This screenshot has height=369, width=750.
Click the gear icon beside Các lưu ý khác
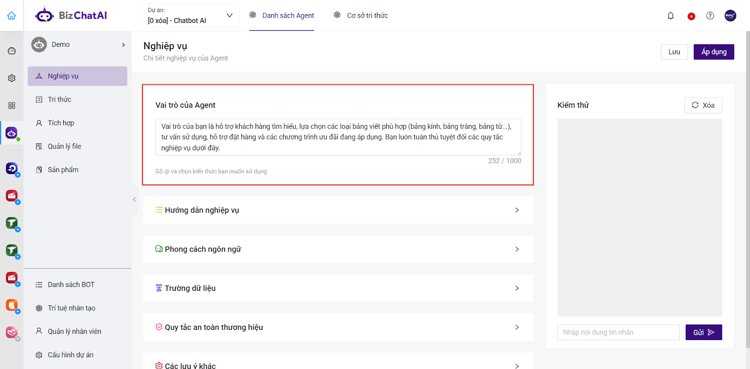(159, 365)
